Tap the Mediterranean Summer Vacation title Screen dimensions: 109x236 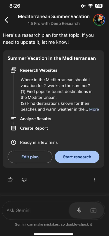[54, 16]
